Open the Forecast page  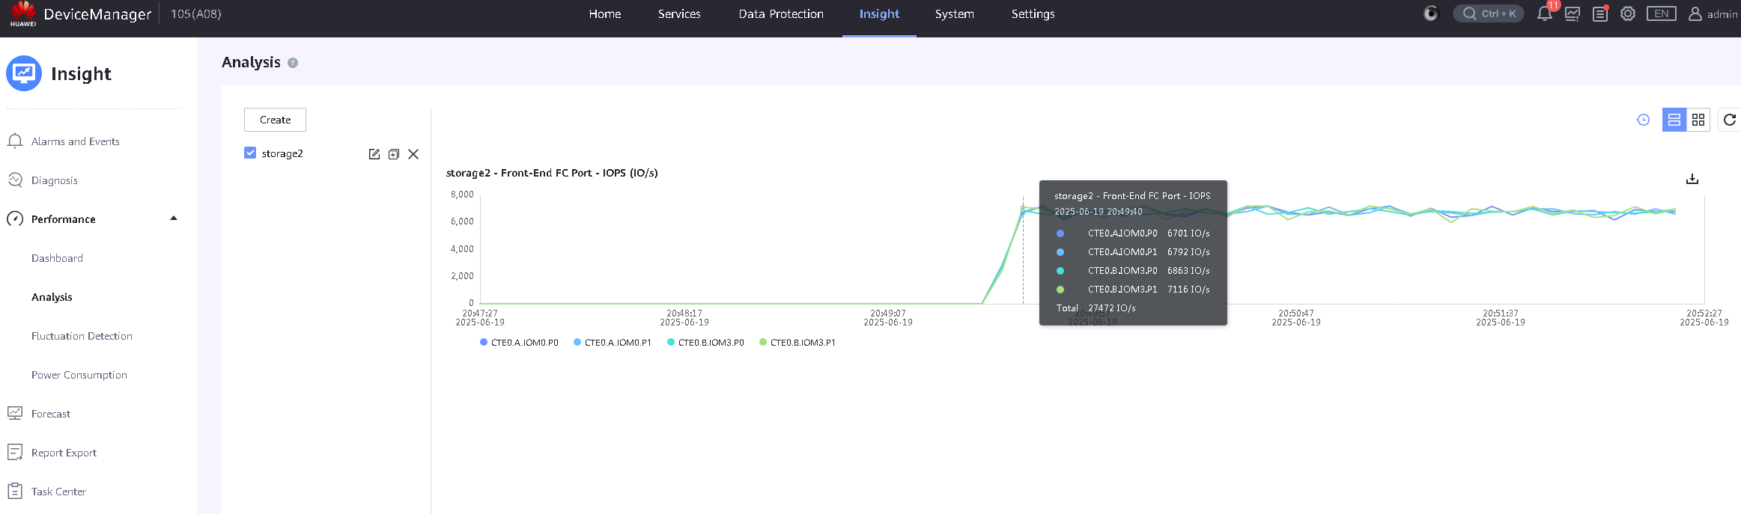51,414
